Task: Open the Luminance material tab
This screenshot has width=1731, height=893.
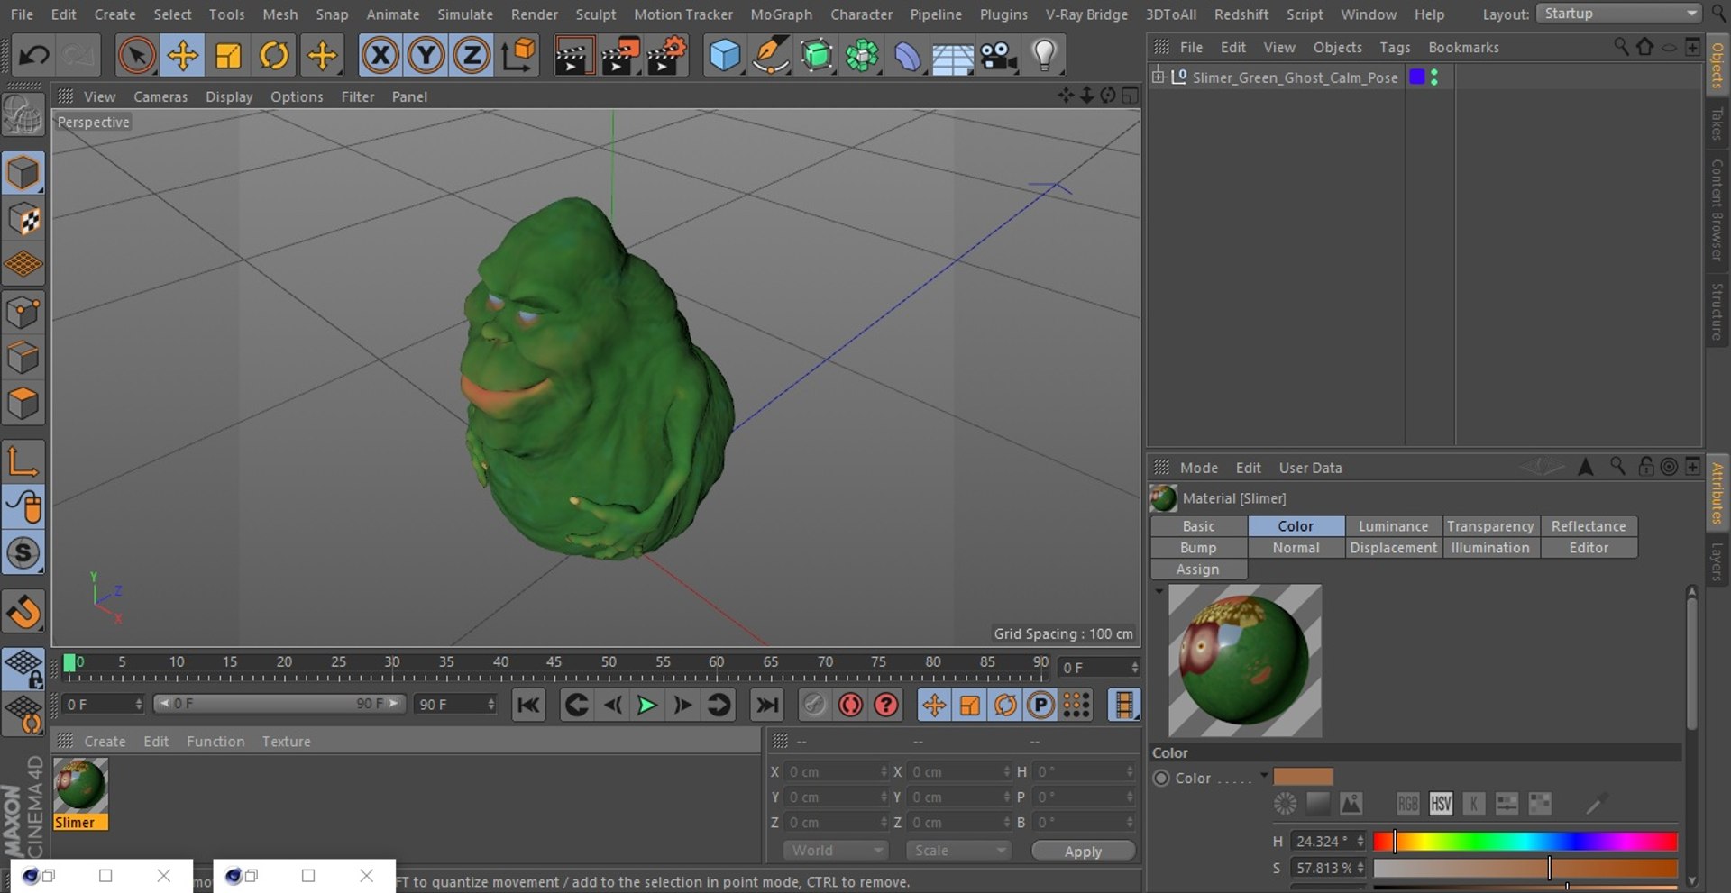Action: coord(1393,526)
